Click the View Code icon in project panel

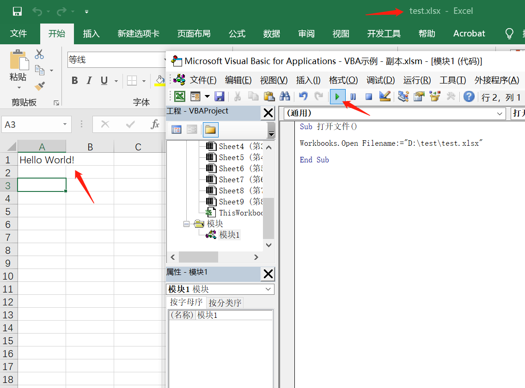(x=177, y=130)
